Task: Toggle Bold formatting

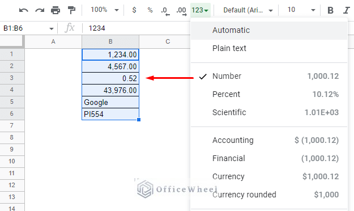Action: (330, 10)
